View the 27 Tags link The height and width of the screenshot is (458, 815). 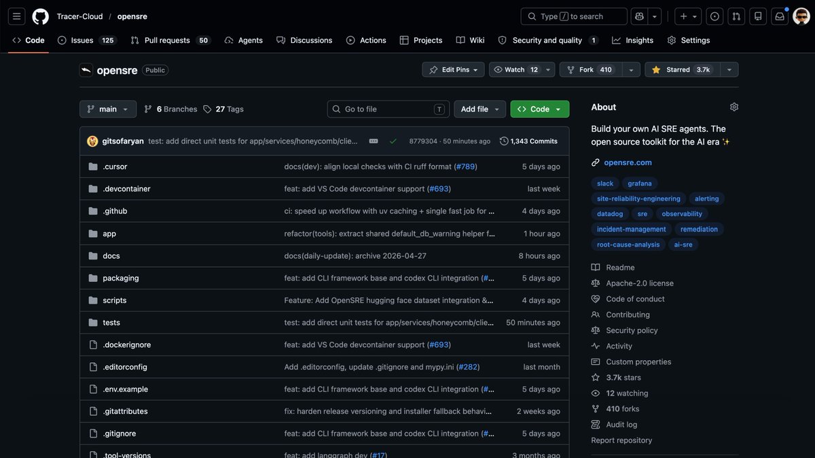point(223,109)
